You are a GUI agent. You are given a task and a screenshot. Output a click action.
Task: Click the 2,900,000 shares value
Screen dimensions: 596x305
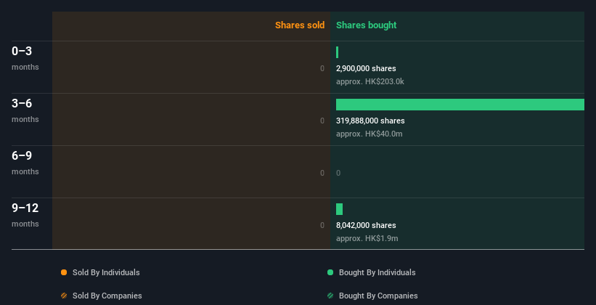click(366, 68)
